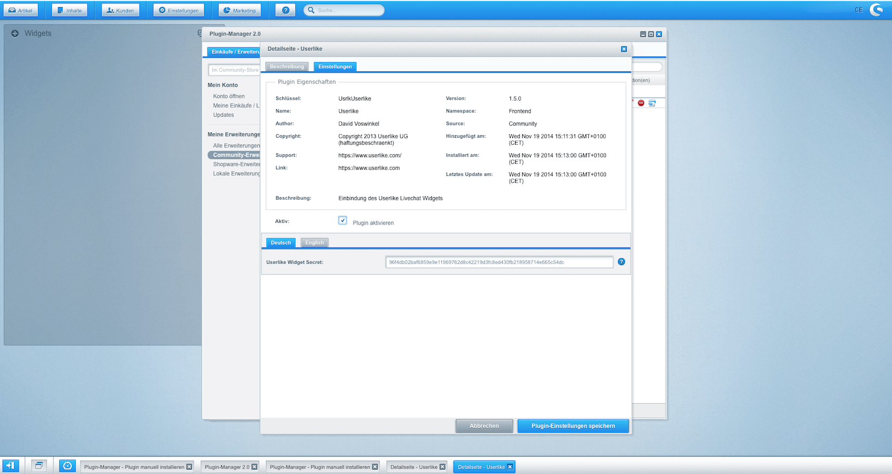This screenshot has width=892, height=474.
Task: Open Meine Einkäufe in Plugin-Manager sidebar
Action: click(236, 106)
